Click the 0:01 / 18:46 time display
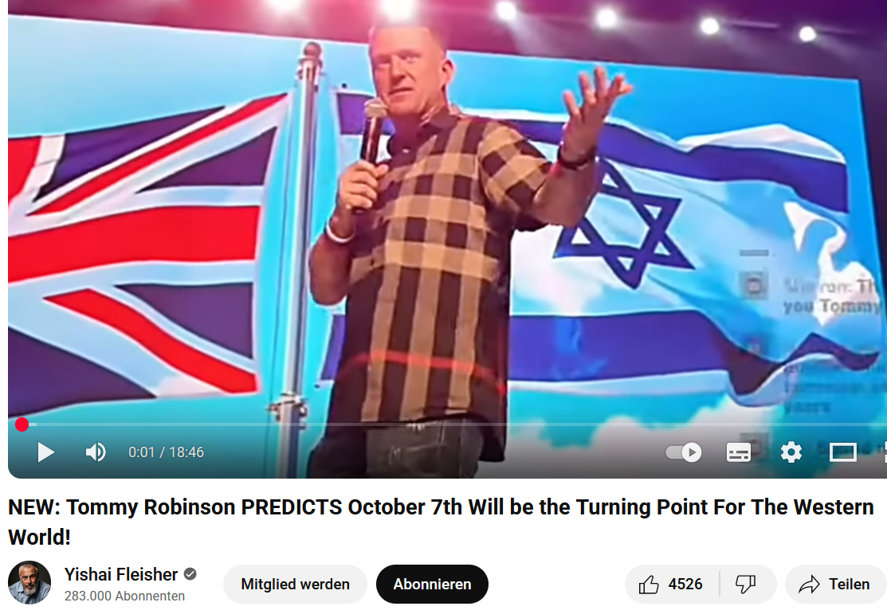The height and width of the screenshot is (614, 887). 166,452
